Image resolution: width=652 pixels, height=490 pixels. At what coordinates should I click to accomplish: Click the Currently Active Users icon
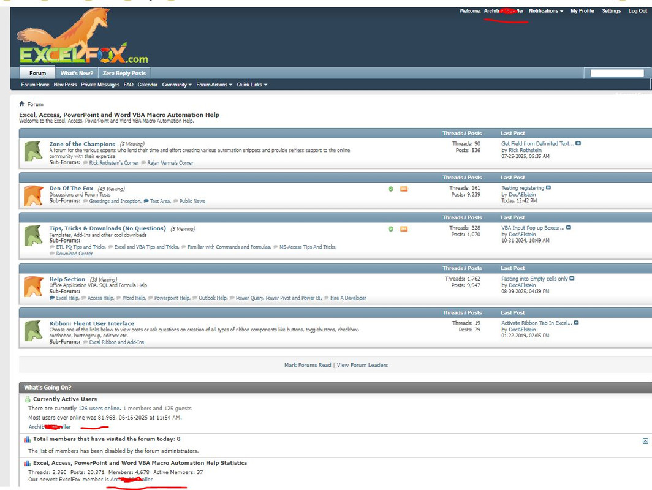28,399
